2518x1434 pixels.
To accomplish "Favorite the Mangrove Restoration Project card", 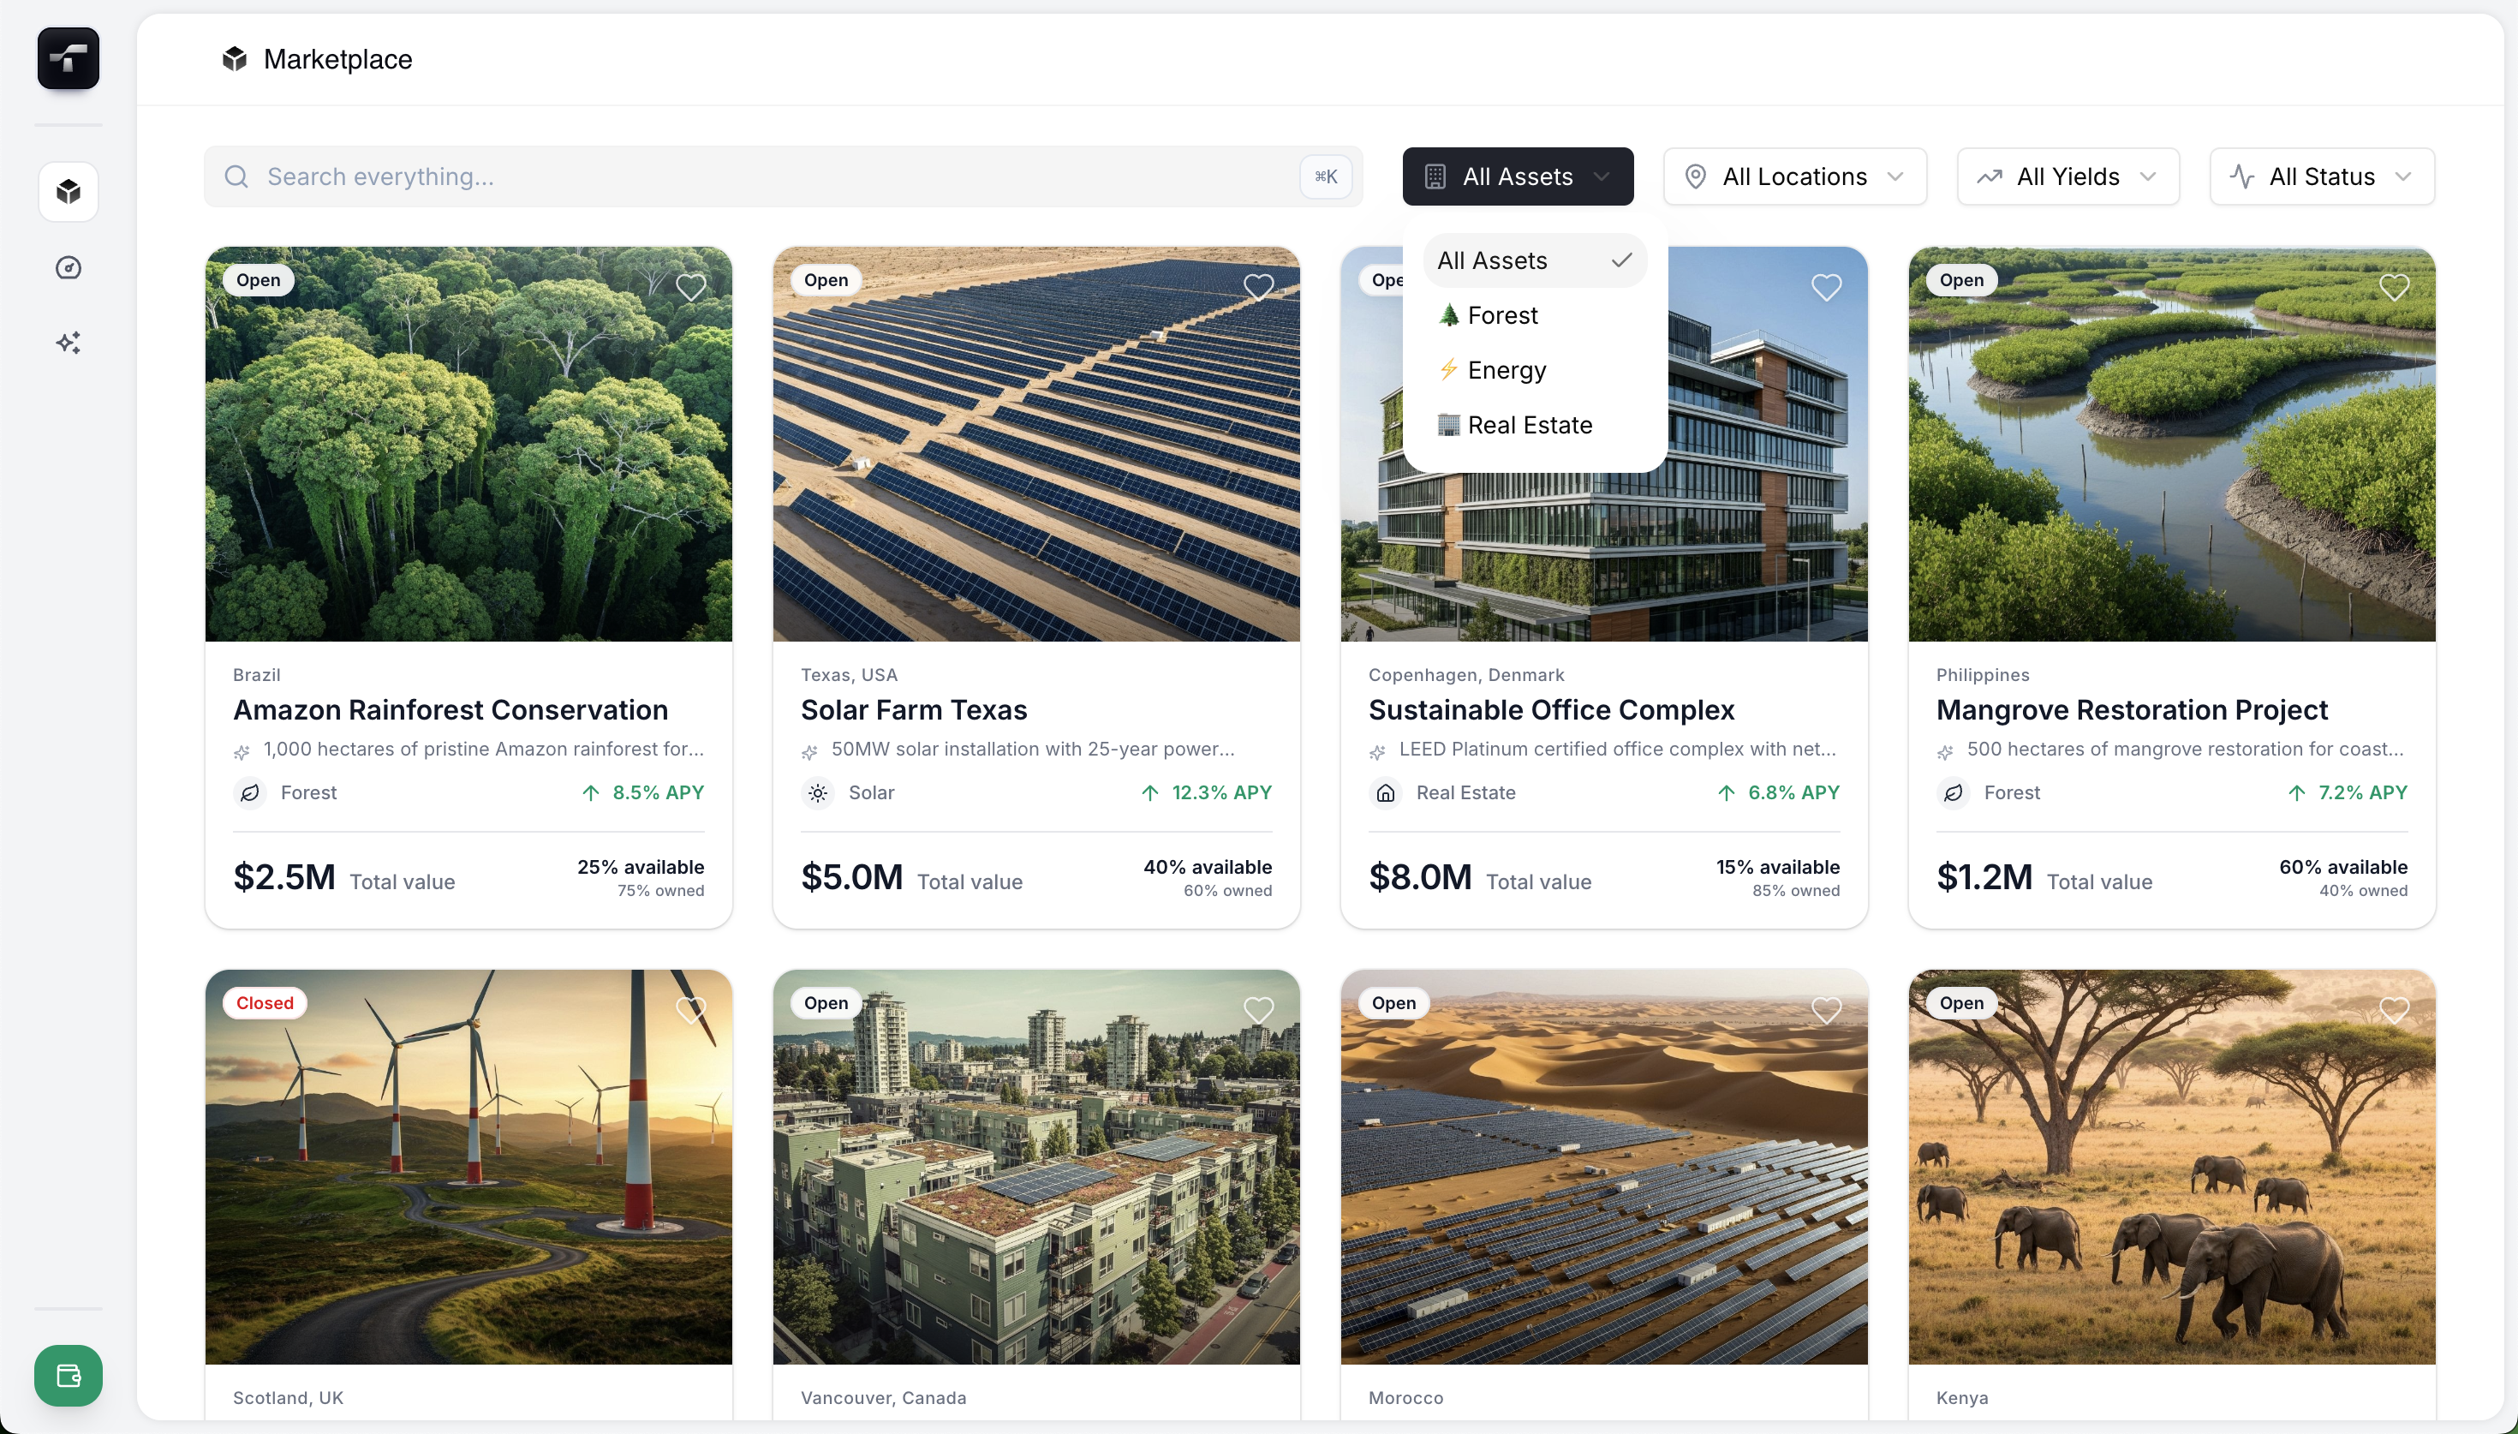I will pyautogui.click(x=2393, y=288).
